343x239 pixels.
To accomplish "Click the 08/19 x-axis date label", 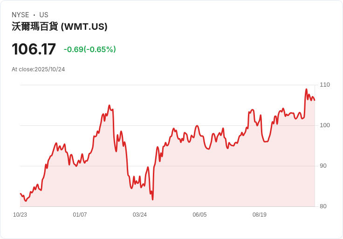I will click(x=260, y=214).
